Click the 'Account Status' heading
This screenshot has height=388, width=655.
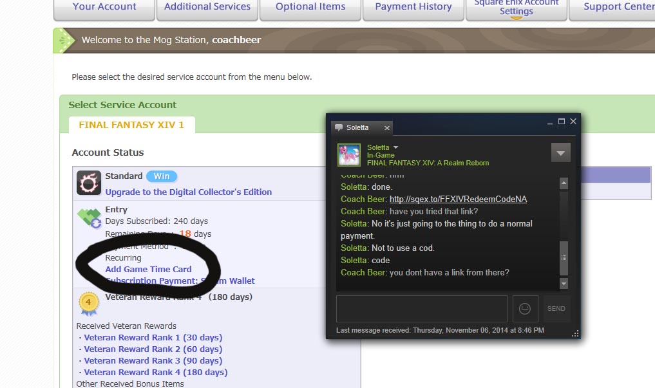point(108,152)
